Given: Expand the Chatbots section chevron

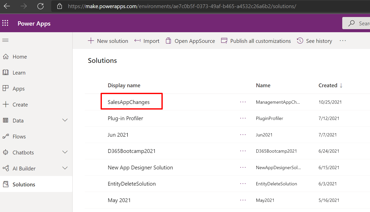Looking at the screenshot, I should (x=65, y=152).
